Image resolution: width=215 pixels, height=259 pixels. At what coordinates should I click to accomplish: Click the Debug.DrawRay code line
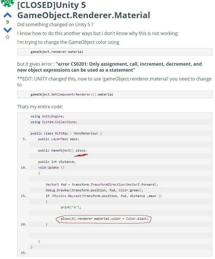(x=94, y=190)
